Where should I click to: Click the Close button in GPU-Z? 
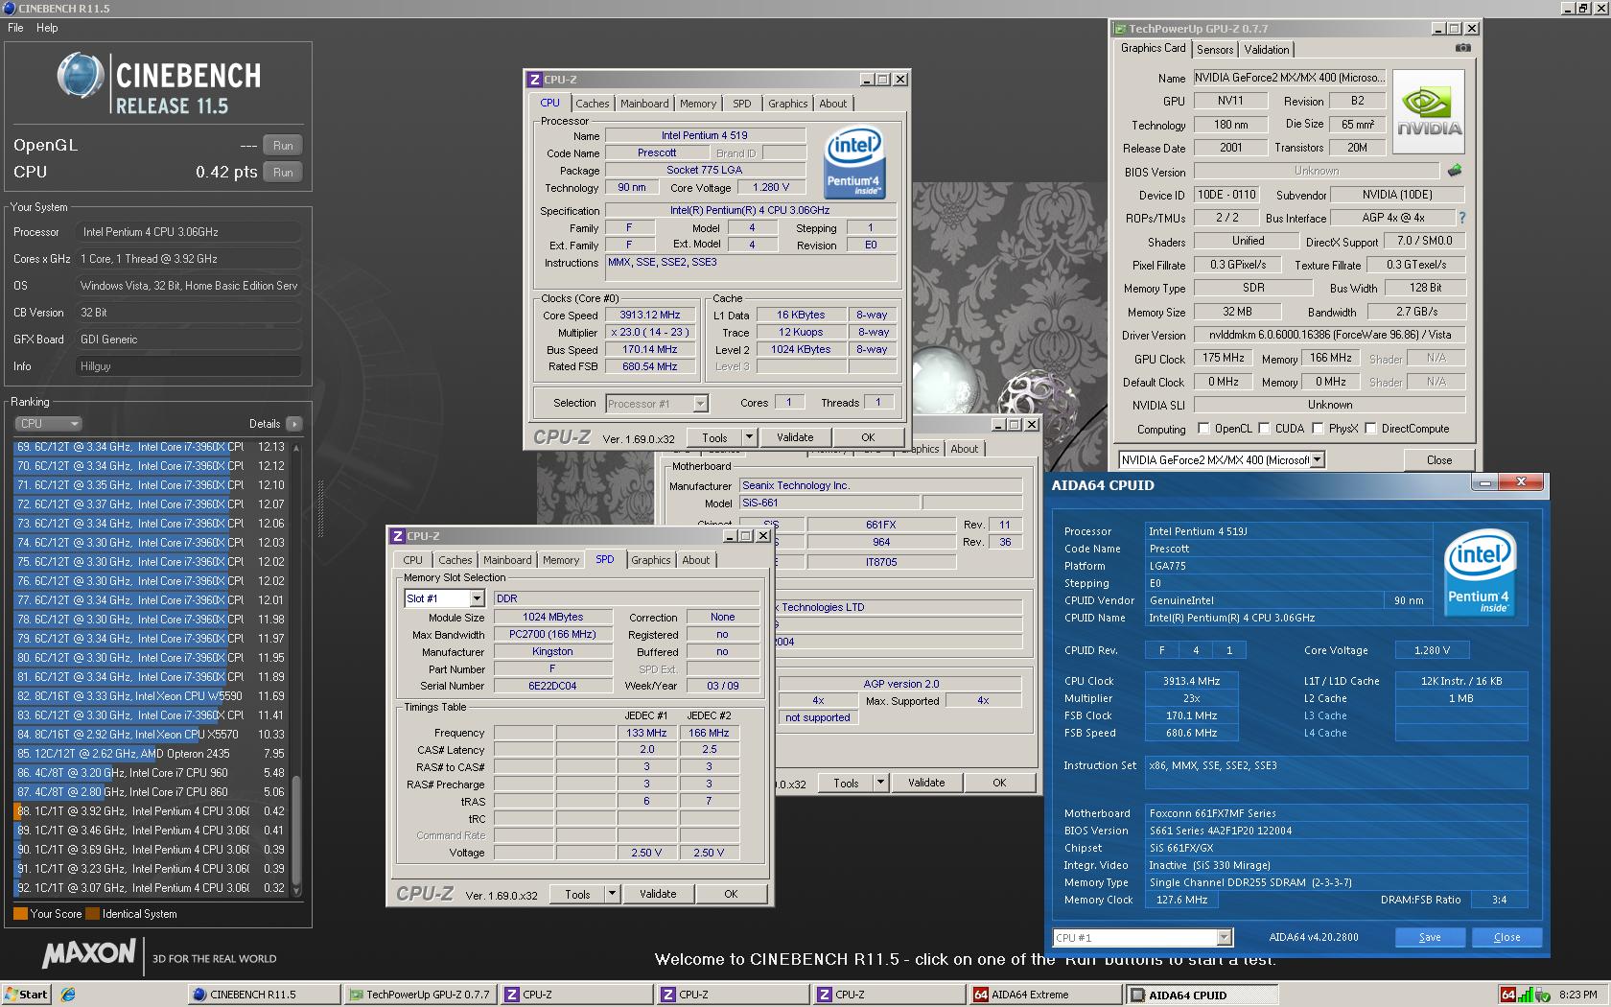click(1438, 460)
